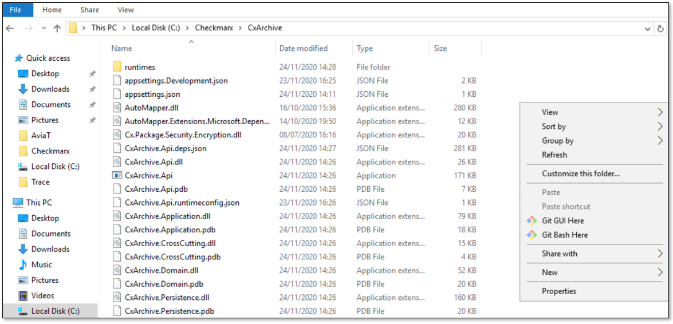Expand Share with submenu arrow
Viewport: 673px width, 324px height.
coord(660,254)
